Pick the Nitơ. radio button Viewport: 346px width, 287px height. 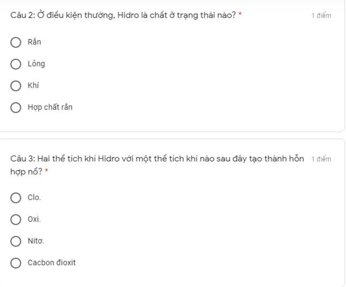16,241
